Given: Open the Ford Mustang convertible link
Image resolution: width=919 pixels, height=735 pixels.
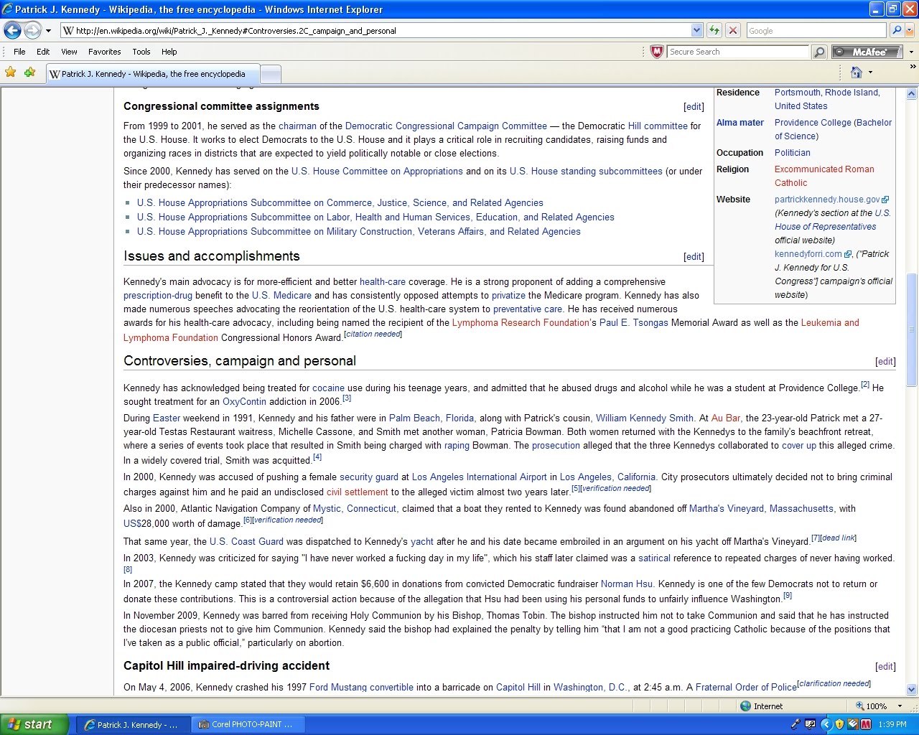Looking at the screenshot, I should point(361,688).
